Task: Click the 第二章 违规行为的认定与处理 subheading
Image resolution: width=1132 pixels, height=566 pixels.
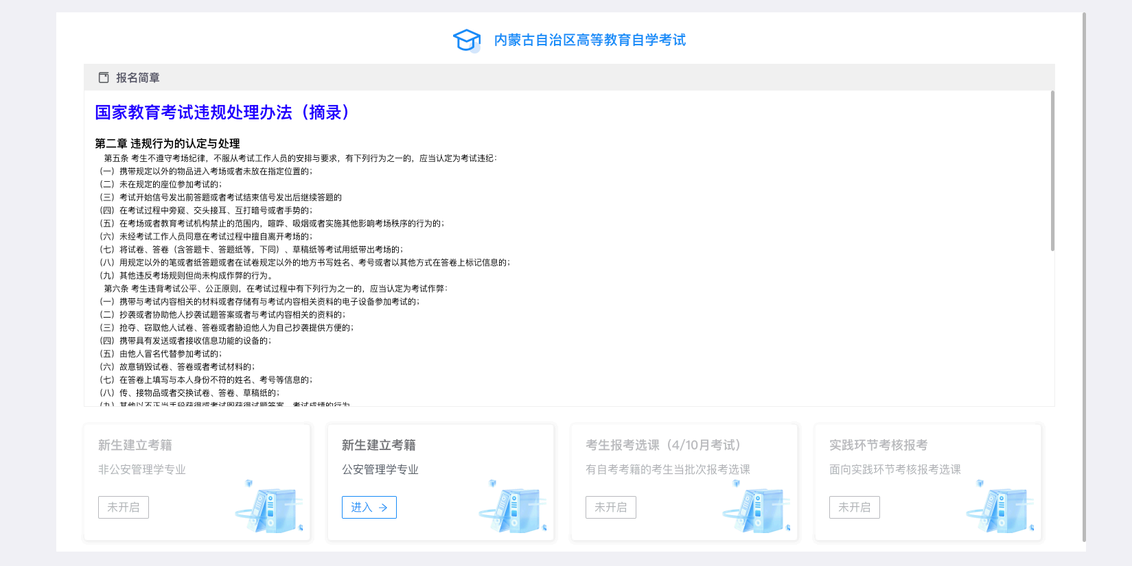Action: pos(168,143)
